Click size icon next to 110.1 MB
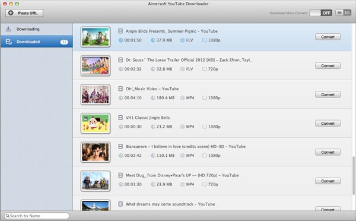This screenshot has height=221, width=356. (x=153, y=156)
